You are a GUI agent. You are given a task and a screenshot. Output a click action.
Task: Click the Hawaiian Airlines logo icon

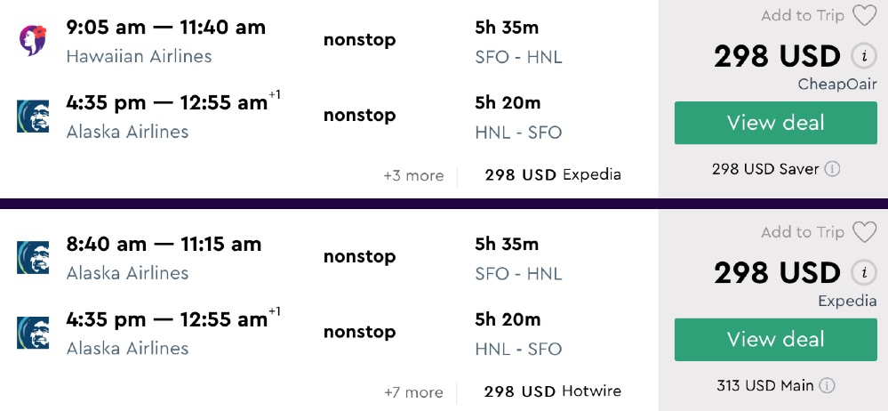33,41
